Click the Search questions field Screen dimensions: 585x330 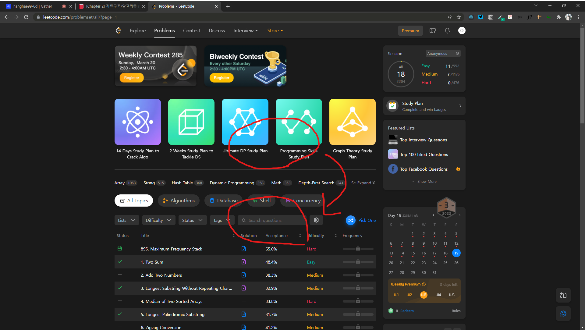point(272,220)
